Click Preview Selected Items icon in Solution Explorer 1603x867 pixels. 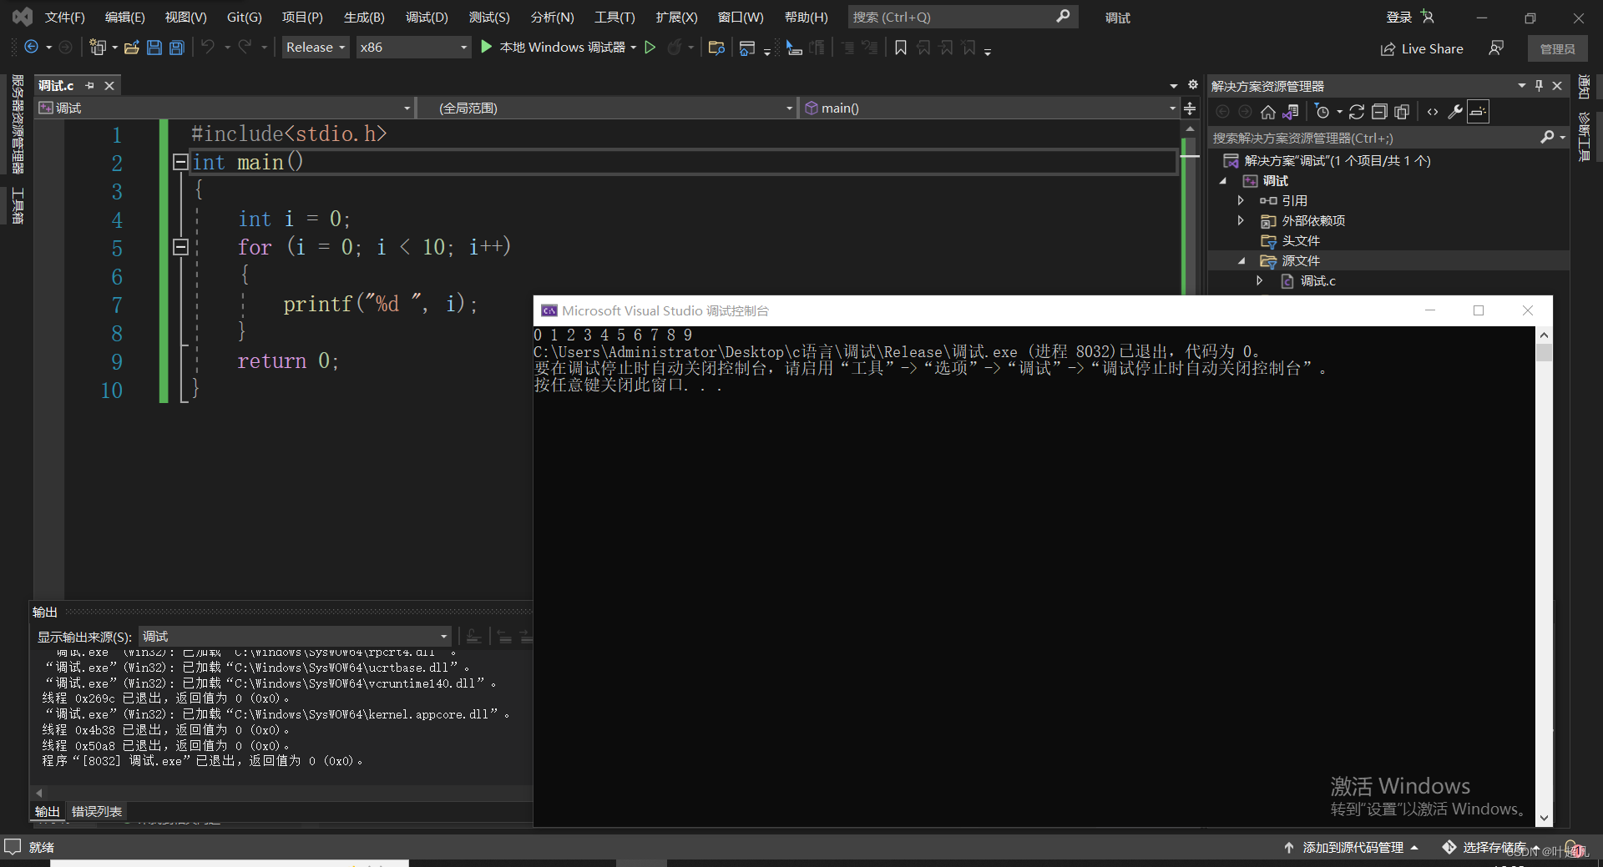pyautogui.click(x=1478, y=112)
